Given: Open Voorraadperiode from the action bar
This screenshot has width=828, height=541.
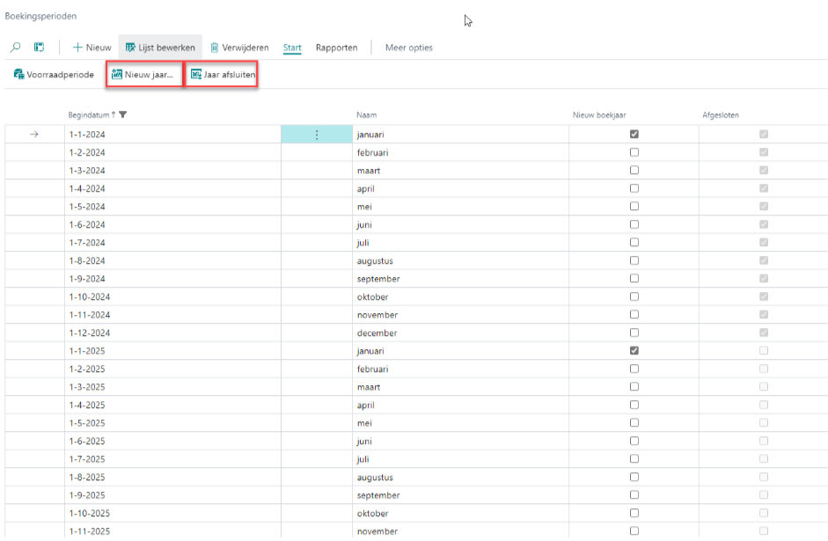Looking at the screenshot, I should pos(55,75).
